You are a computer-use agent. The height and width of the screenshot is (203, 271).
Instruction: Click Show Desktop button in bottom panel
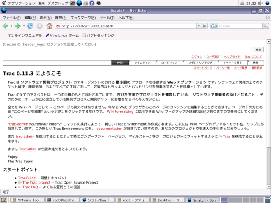[x=4, y=200]
